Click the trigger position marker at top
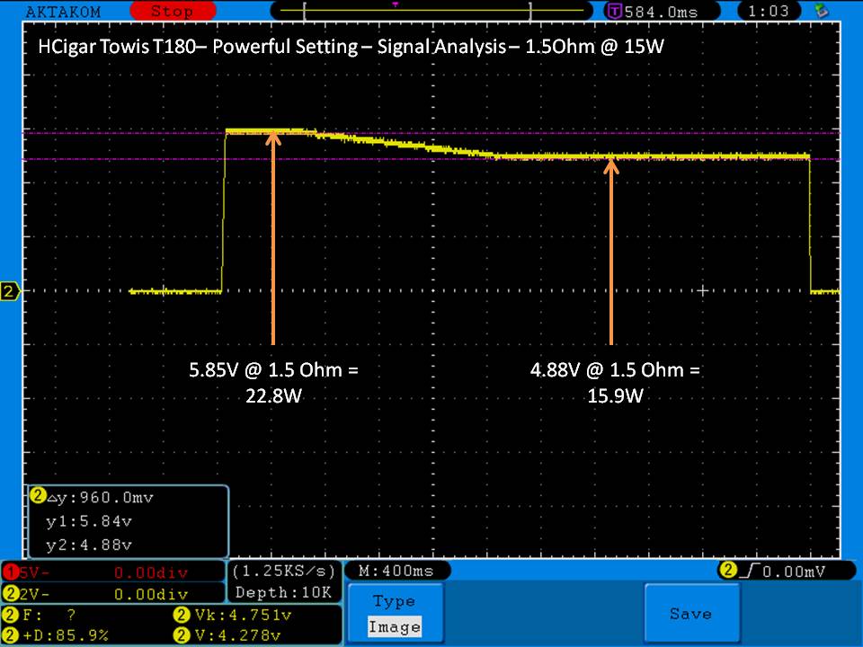Viewport: 863px width, 647px height. [x=396, y=5]
